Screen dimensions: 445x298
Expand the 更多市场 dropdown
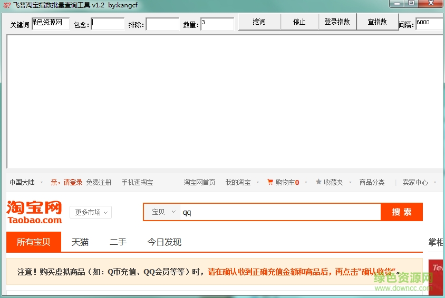click(91, 212)
